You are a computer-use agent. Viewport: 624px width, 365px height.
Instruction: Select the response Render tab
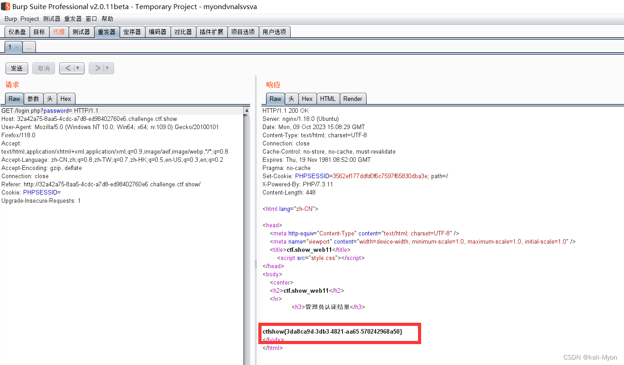pyautogui.click(x=353, y=99)
